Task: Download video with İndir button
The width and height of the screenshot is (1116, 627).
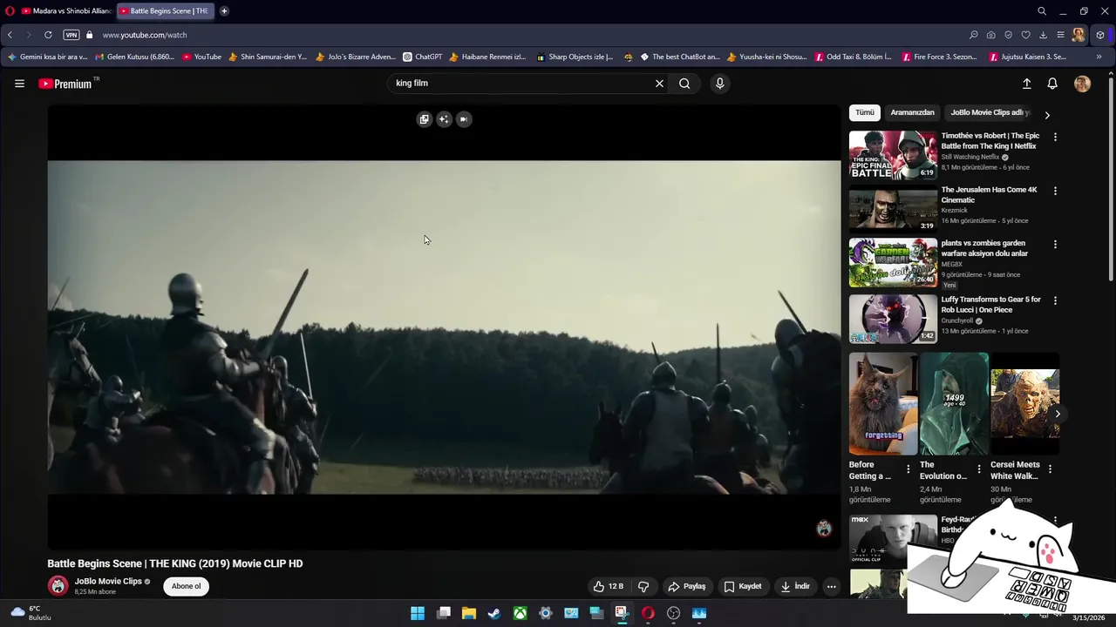Action: tap(794, 586)
